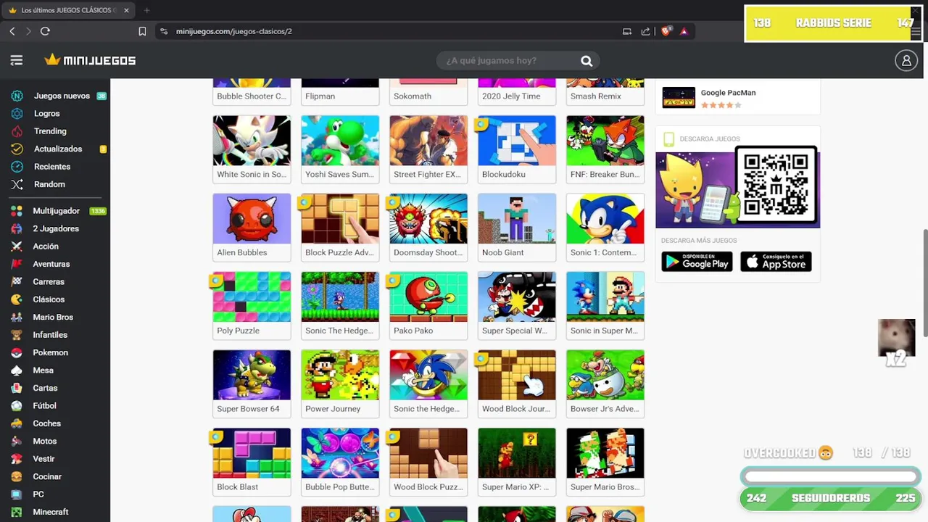Reload the page with refresh icon

pos(45,31)
